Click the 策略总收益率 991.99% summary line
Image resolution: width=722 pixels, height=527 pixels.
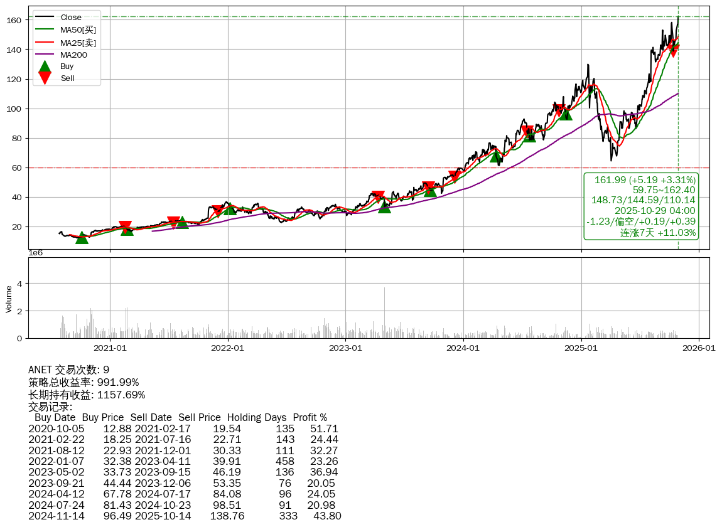84,383
